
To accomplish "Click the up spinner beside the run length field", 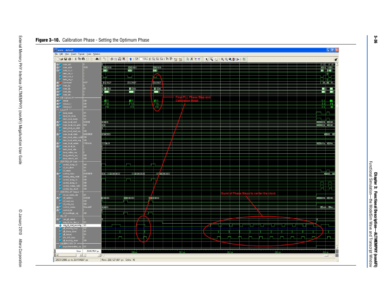I will (x=149, y=58).
